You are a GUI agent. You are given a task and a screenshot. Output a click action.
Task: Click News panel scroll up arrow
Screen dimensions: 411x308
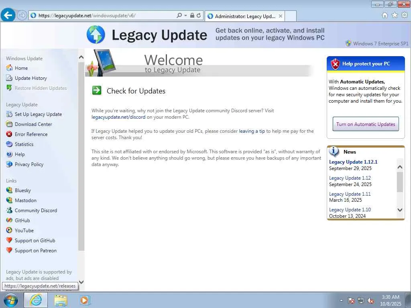click(x=400, y=167)
